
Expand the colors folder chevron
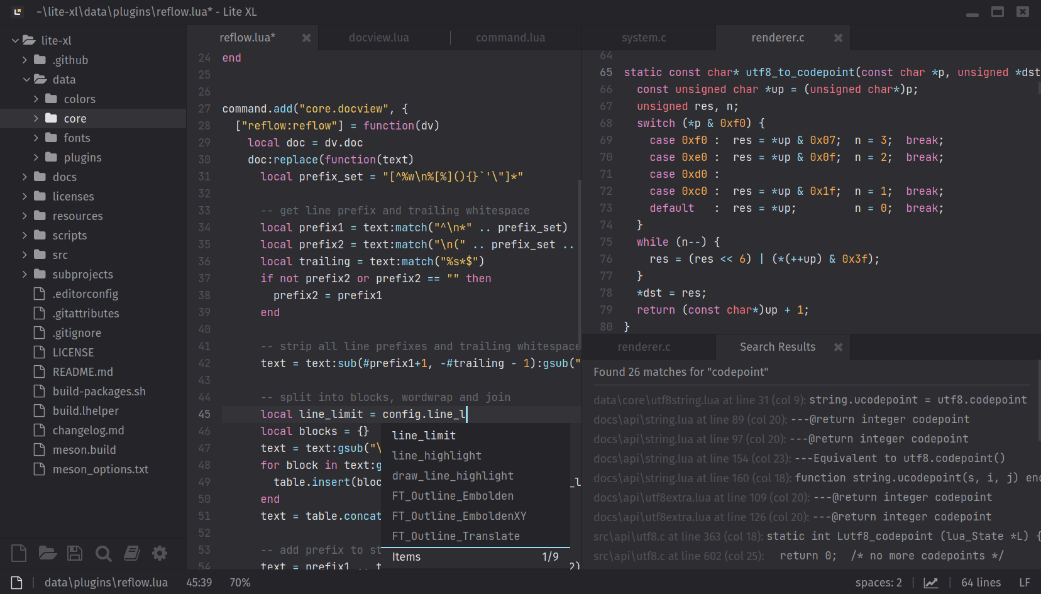tap(36, 99)
